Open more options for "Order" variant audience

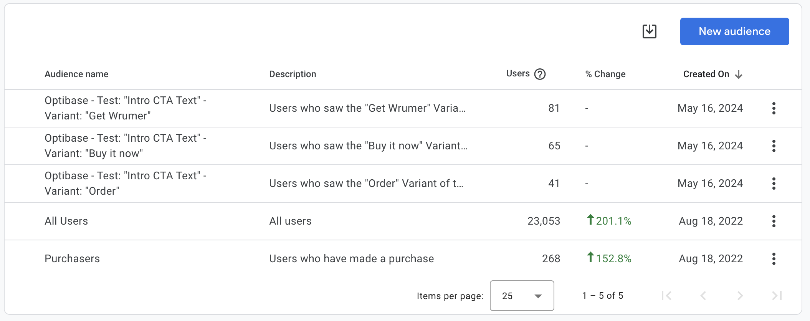(774, 184)
